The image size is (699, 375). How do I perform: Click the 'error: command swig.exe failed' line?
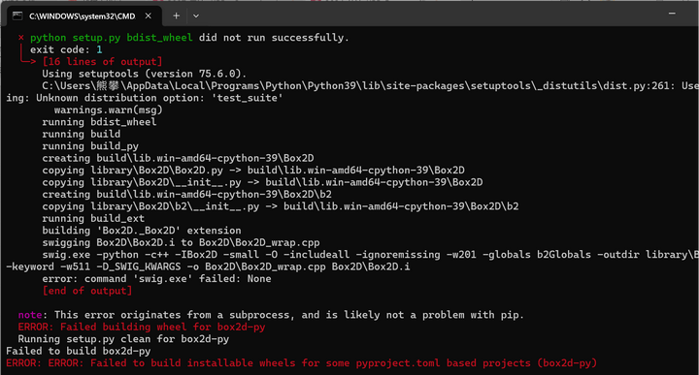click(156, 279)
